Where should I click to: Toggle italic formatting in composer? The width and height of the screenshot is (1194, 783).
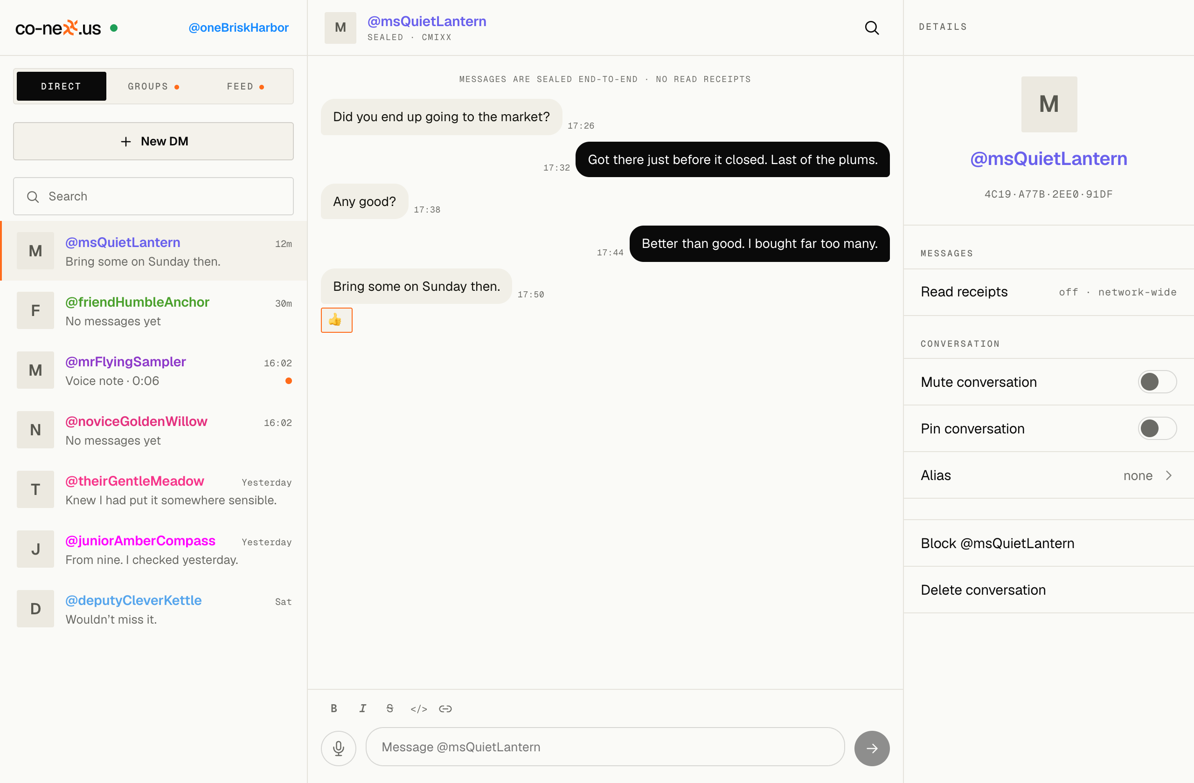[362, 708]
